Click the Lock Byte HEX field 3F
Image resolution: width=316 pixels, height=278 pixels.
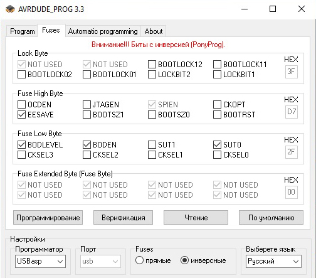coord(292,72)
